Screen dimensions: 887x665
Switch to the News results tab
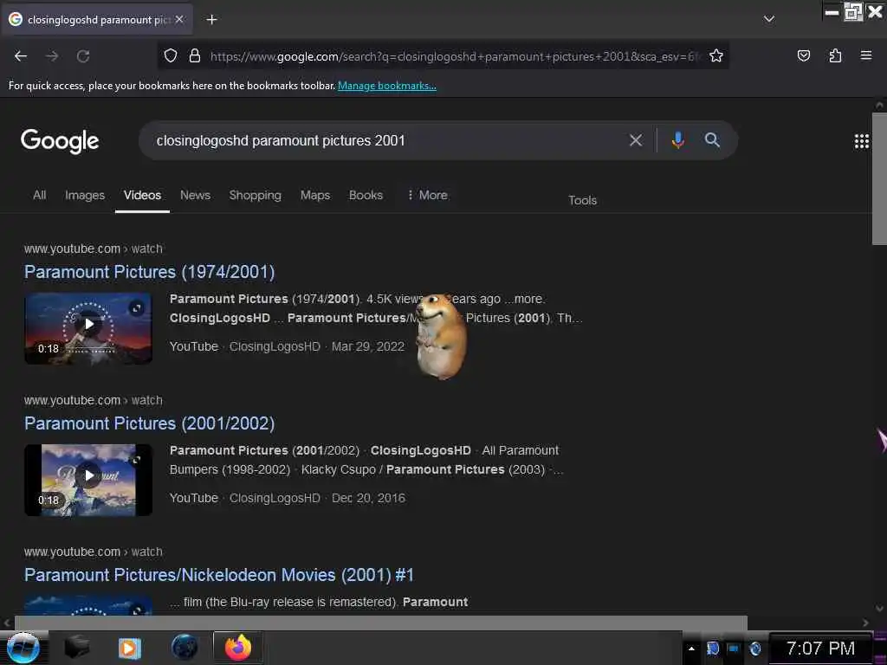pos(195,195)
